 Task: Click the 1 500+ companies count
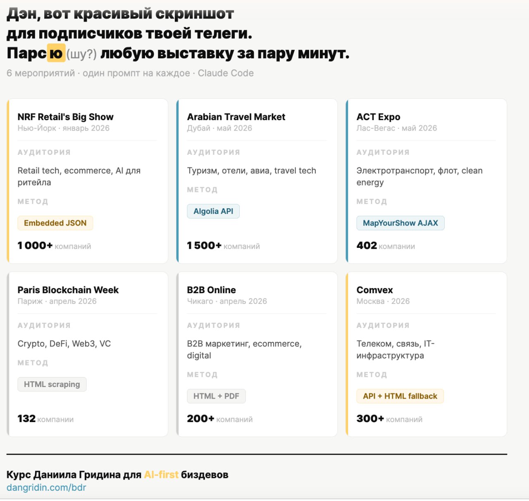[204, 246]
